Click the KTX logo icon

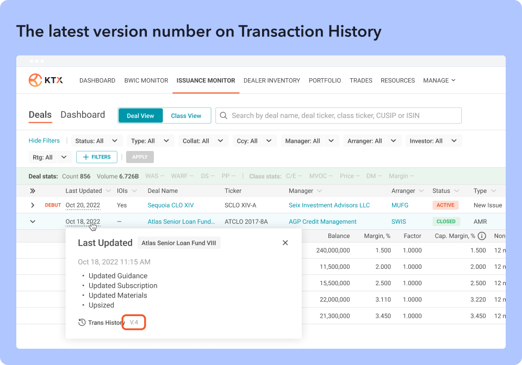[35, 80]
